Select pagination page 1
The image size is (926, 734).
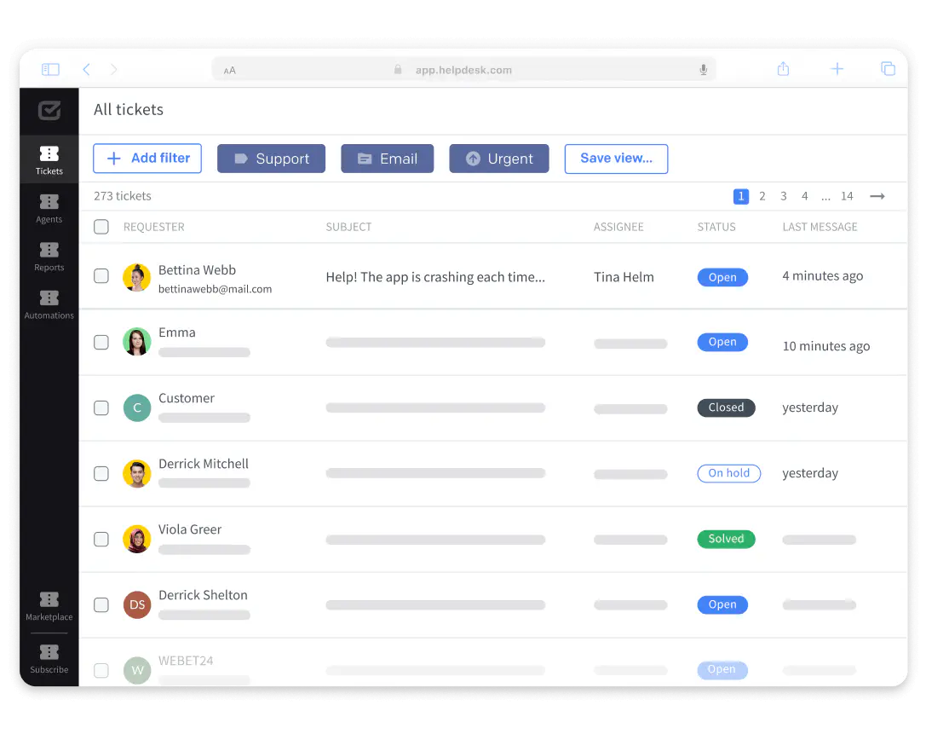click(740, 196)
